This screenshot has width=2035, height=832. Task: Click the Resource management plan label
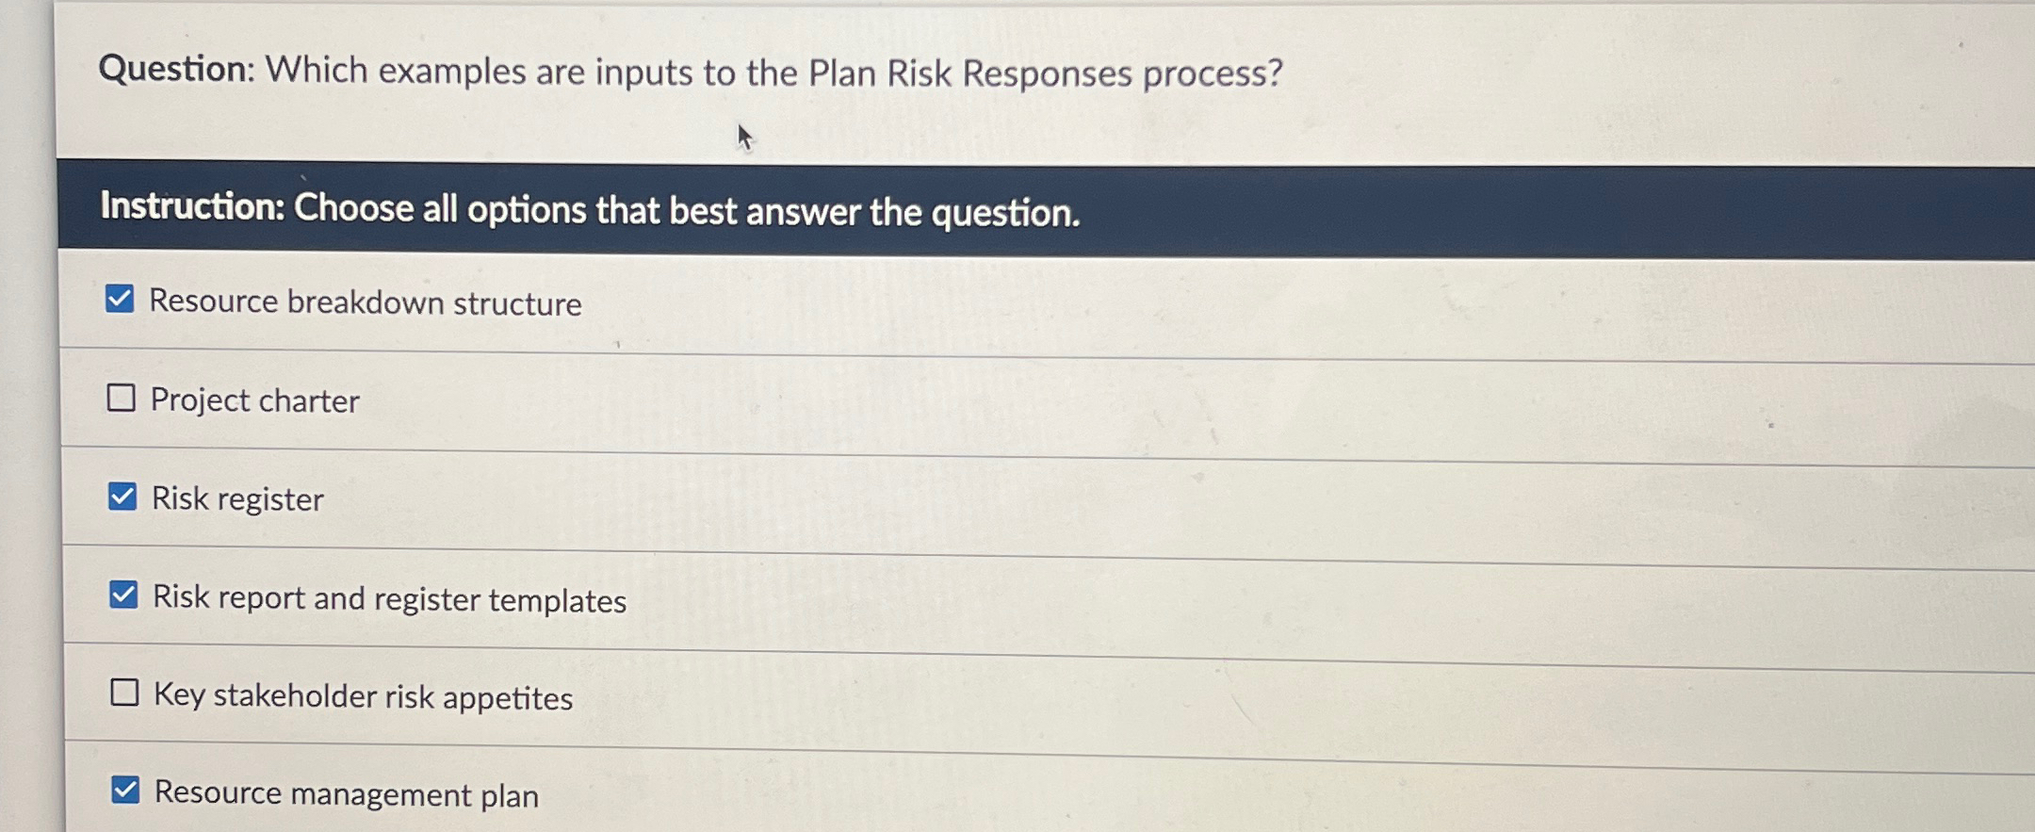[346, 795]
